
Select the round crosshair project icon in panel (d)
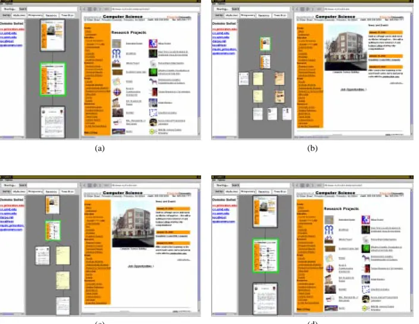click(x=330, y=269)
